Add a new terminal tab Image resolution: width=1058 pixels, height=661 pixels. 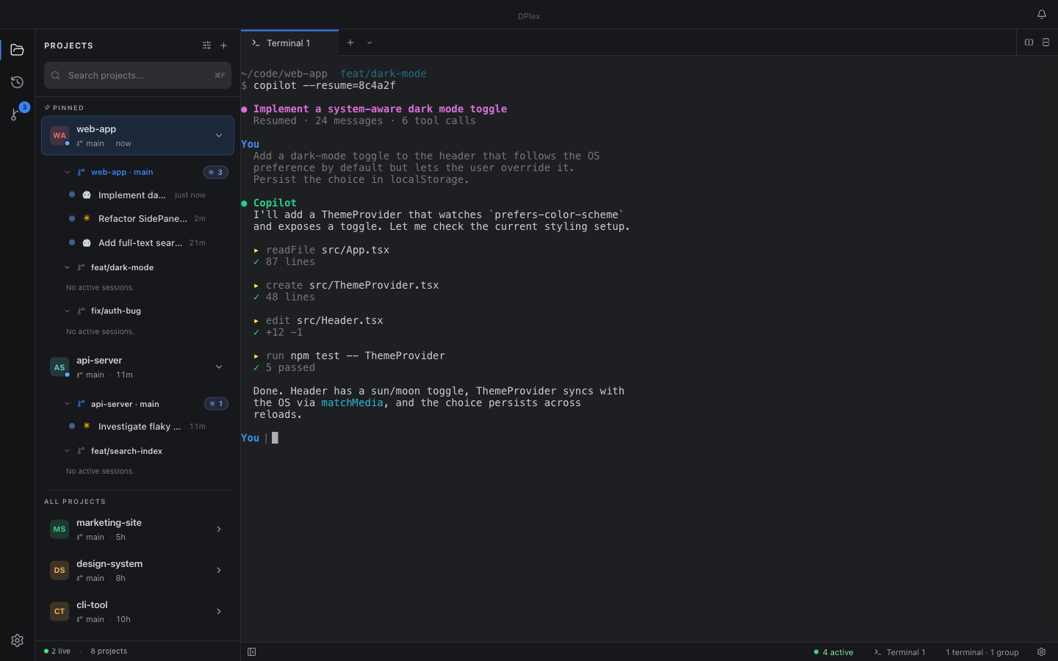pyautogui.click(x=350, y=43)
